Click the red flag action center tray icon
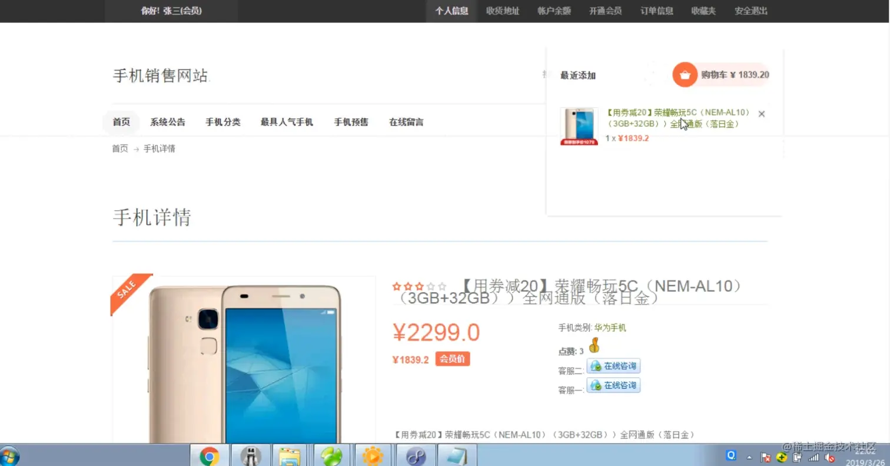Viewport: 890px width, 466px height. click(x=766, y=458)
